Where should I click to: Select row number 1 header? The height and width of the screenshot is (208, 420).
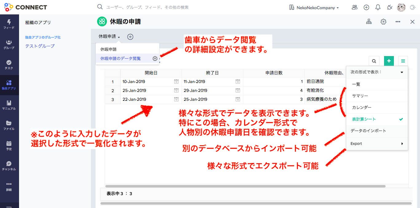(113, 82)
